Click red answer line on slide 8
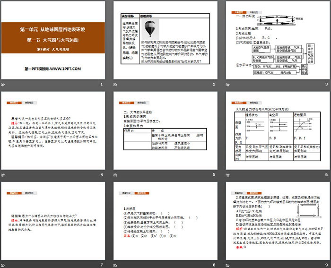331x268 pixels. tap(150, 236)
